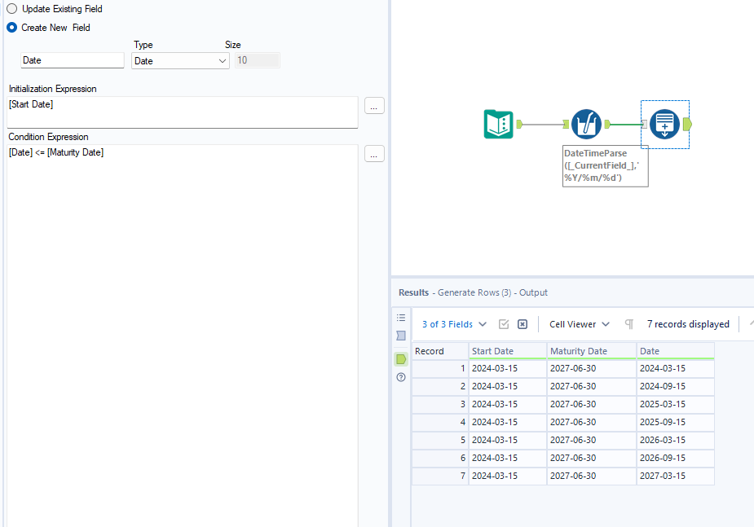The height and width of the screenshot is (527, 754).
Task: Switch to metadata view in Results panel
Action: (400, 336)
